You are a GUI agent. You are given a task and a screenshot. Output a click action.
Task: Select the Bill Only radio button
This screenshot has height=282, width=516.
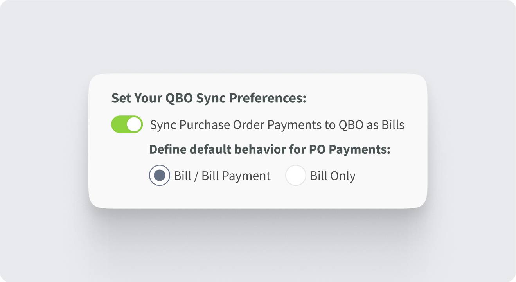click(x=295, y=175)
